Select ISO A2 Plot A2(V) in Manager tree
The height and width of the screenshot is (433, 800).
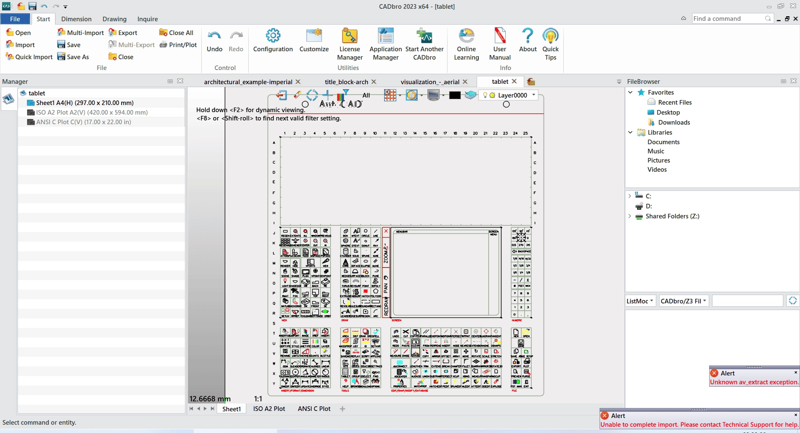tap(92, 112)
